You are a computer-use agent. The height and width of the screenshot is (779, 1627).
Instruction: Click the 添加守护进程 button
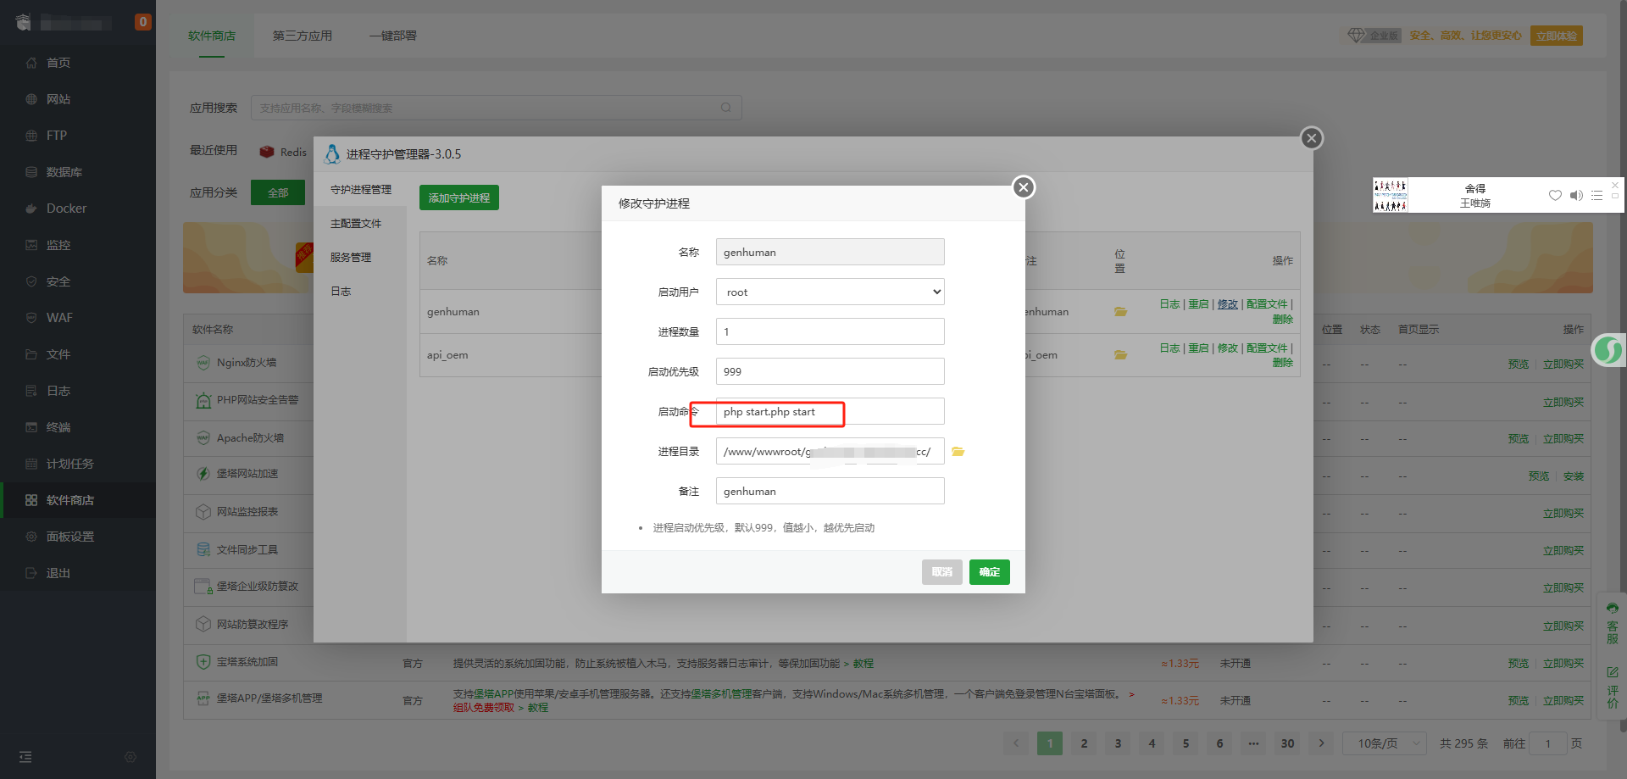tap(458, 198)
